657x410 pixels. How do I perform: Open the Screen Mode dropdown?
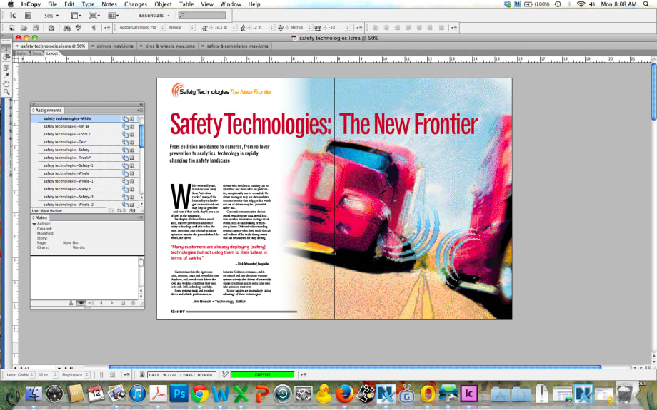(x=94, y=16)
